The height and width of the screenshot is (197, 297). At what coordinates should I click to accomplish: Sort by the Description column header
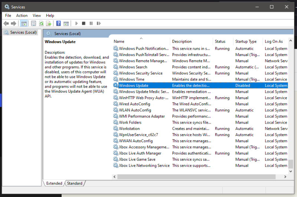click(x=191, y=41)
